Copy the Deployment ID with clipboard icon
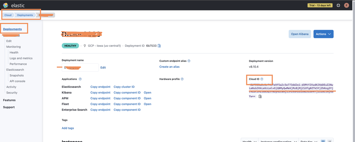Viewport: 355px width, 142px height. click(159, 46)
